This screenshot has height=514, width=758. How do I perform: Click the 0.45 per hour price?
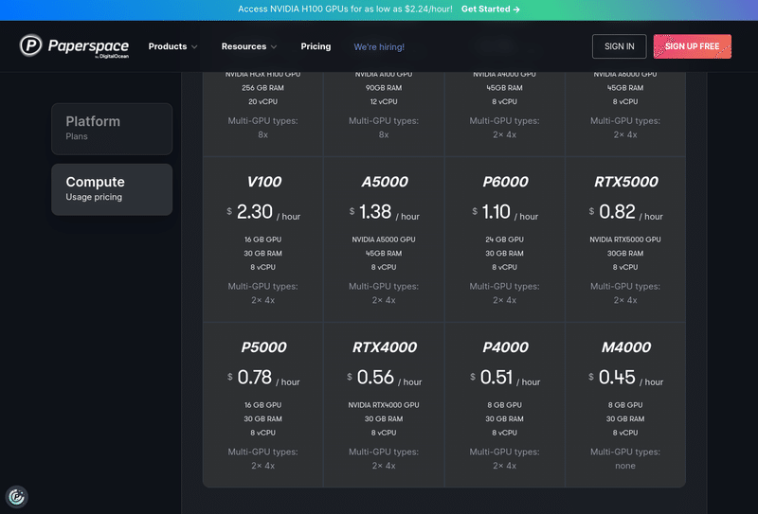point(626,378)
